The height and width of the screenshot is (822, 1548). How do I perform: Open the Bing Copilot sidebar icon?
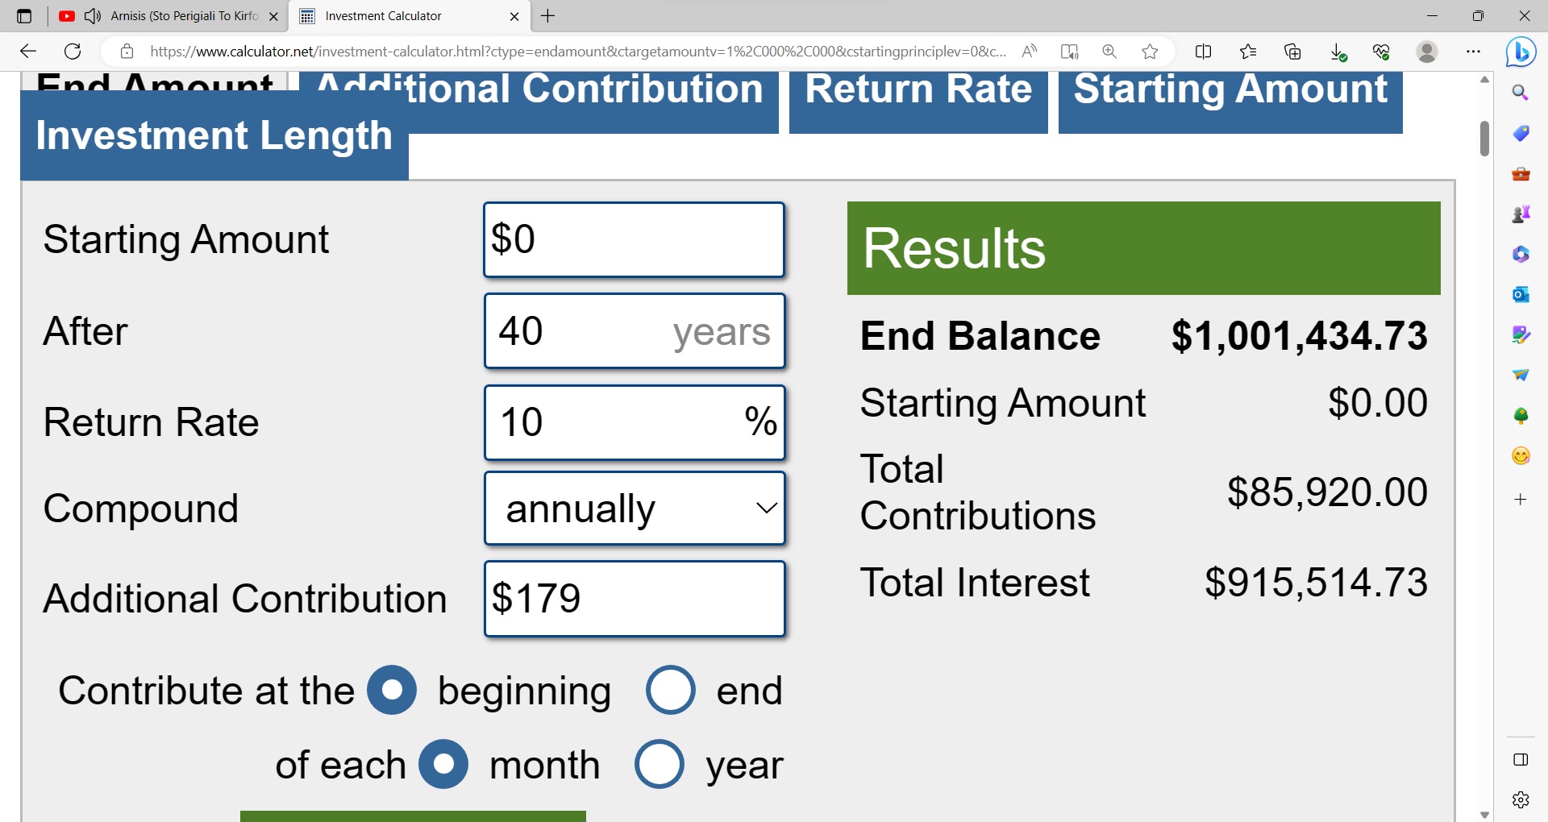pos(1521,52)
